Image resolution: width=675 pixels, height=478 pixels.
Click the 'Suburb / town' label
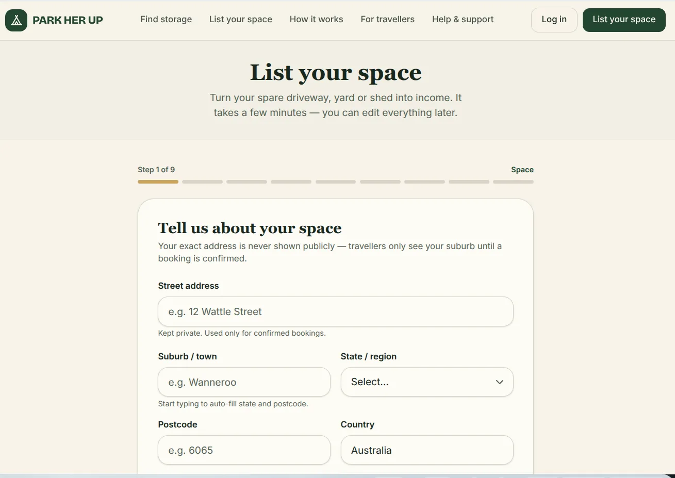[x=187, y=356]
